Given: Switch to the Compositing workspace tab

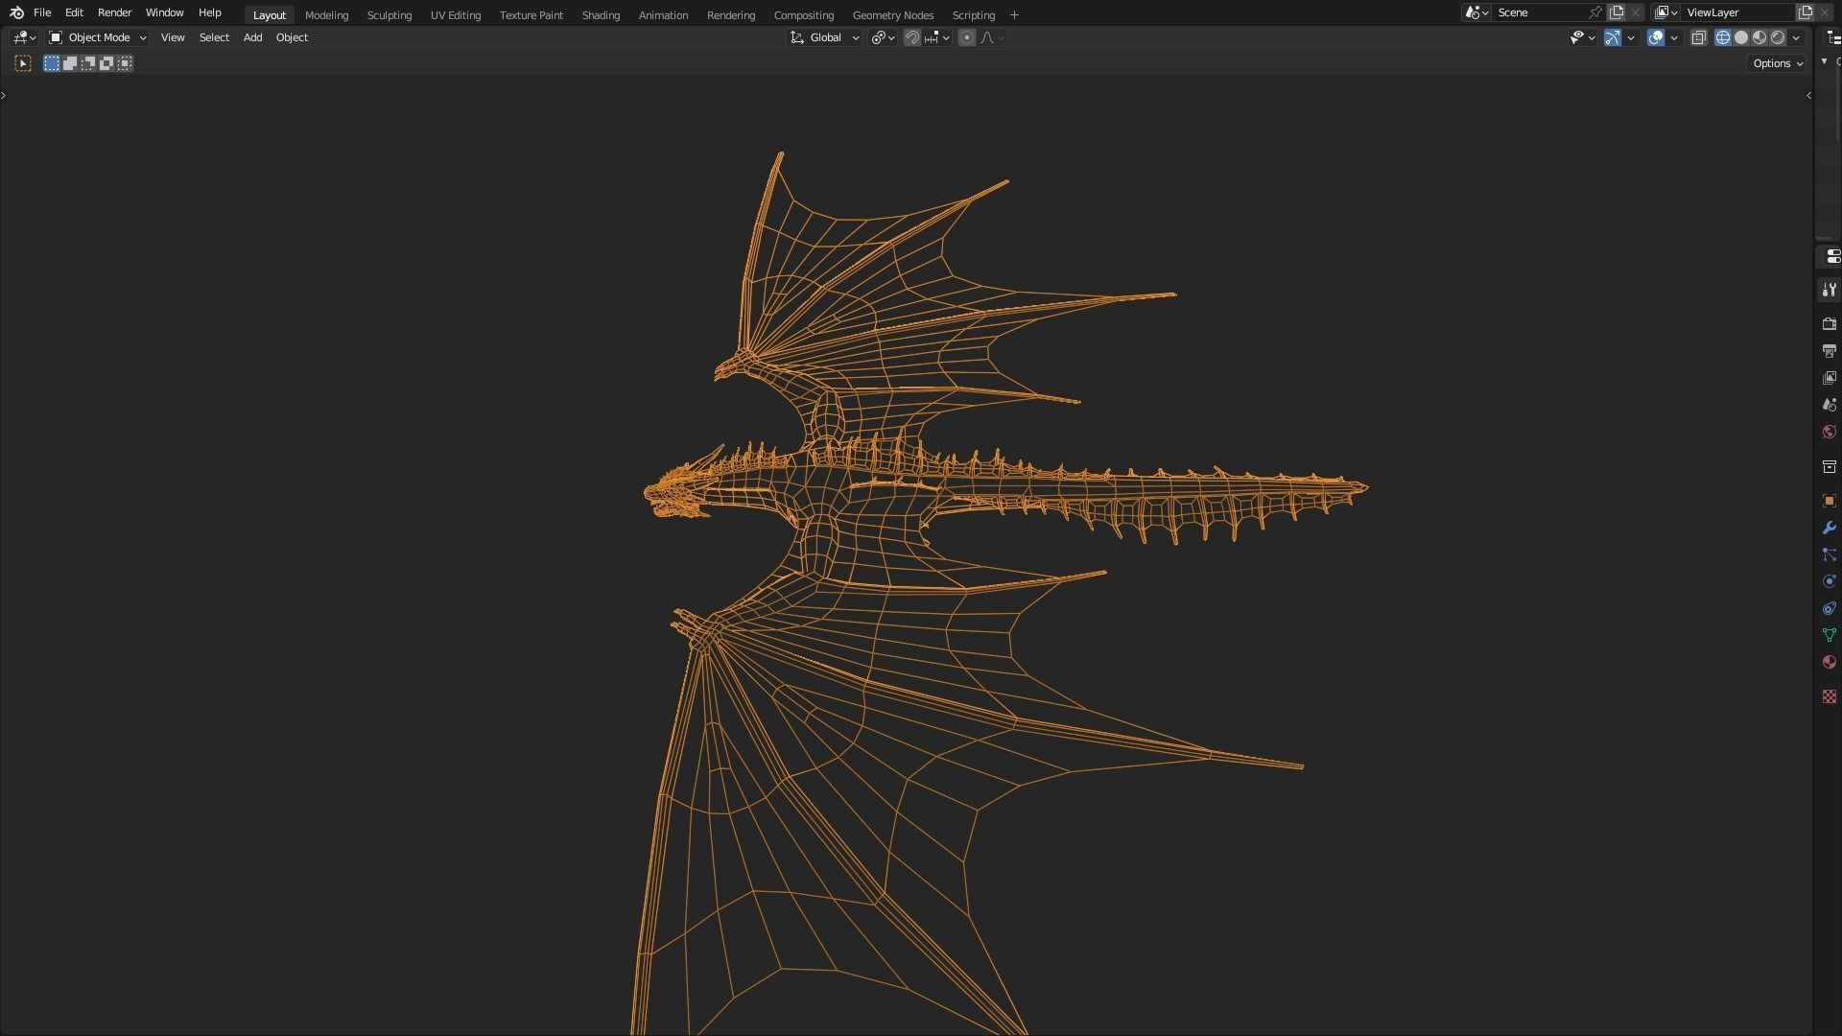Looking at the screenshot, I should click(803, 15).
